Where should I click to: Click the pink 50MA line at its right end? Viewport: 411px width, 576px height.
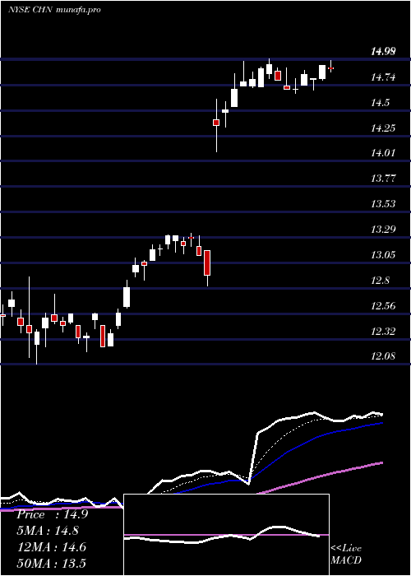tap(381, 463)
